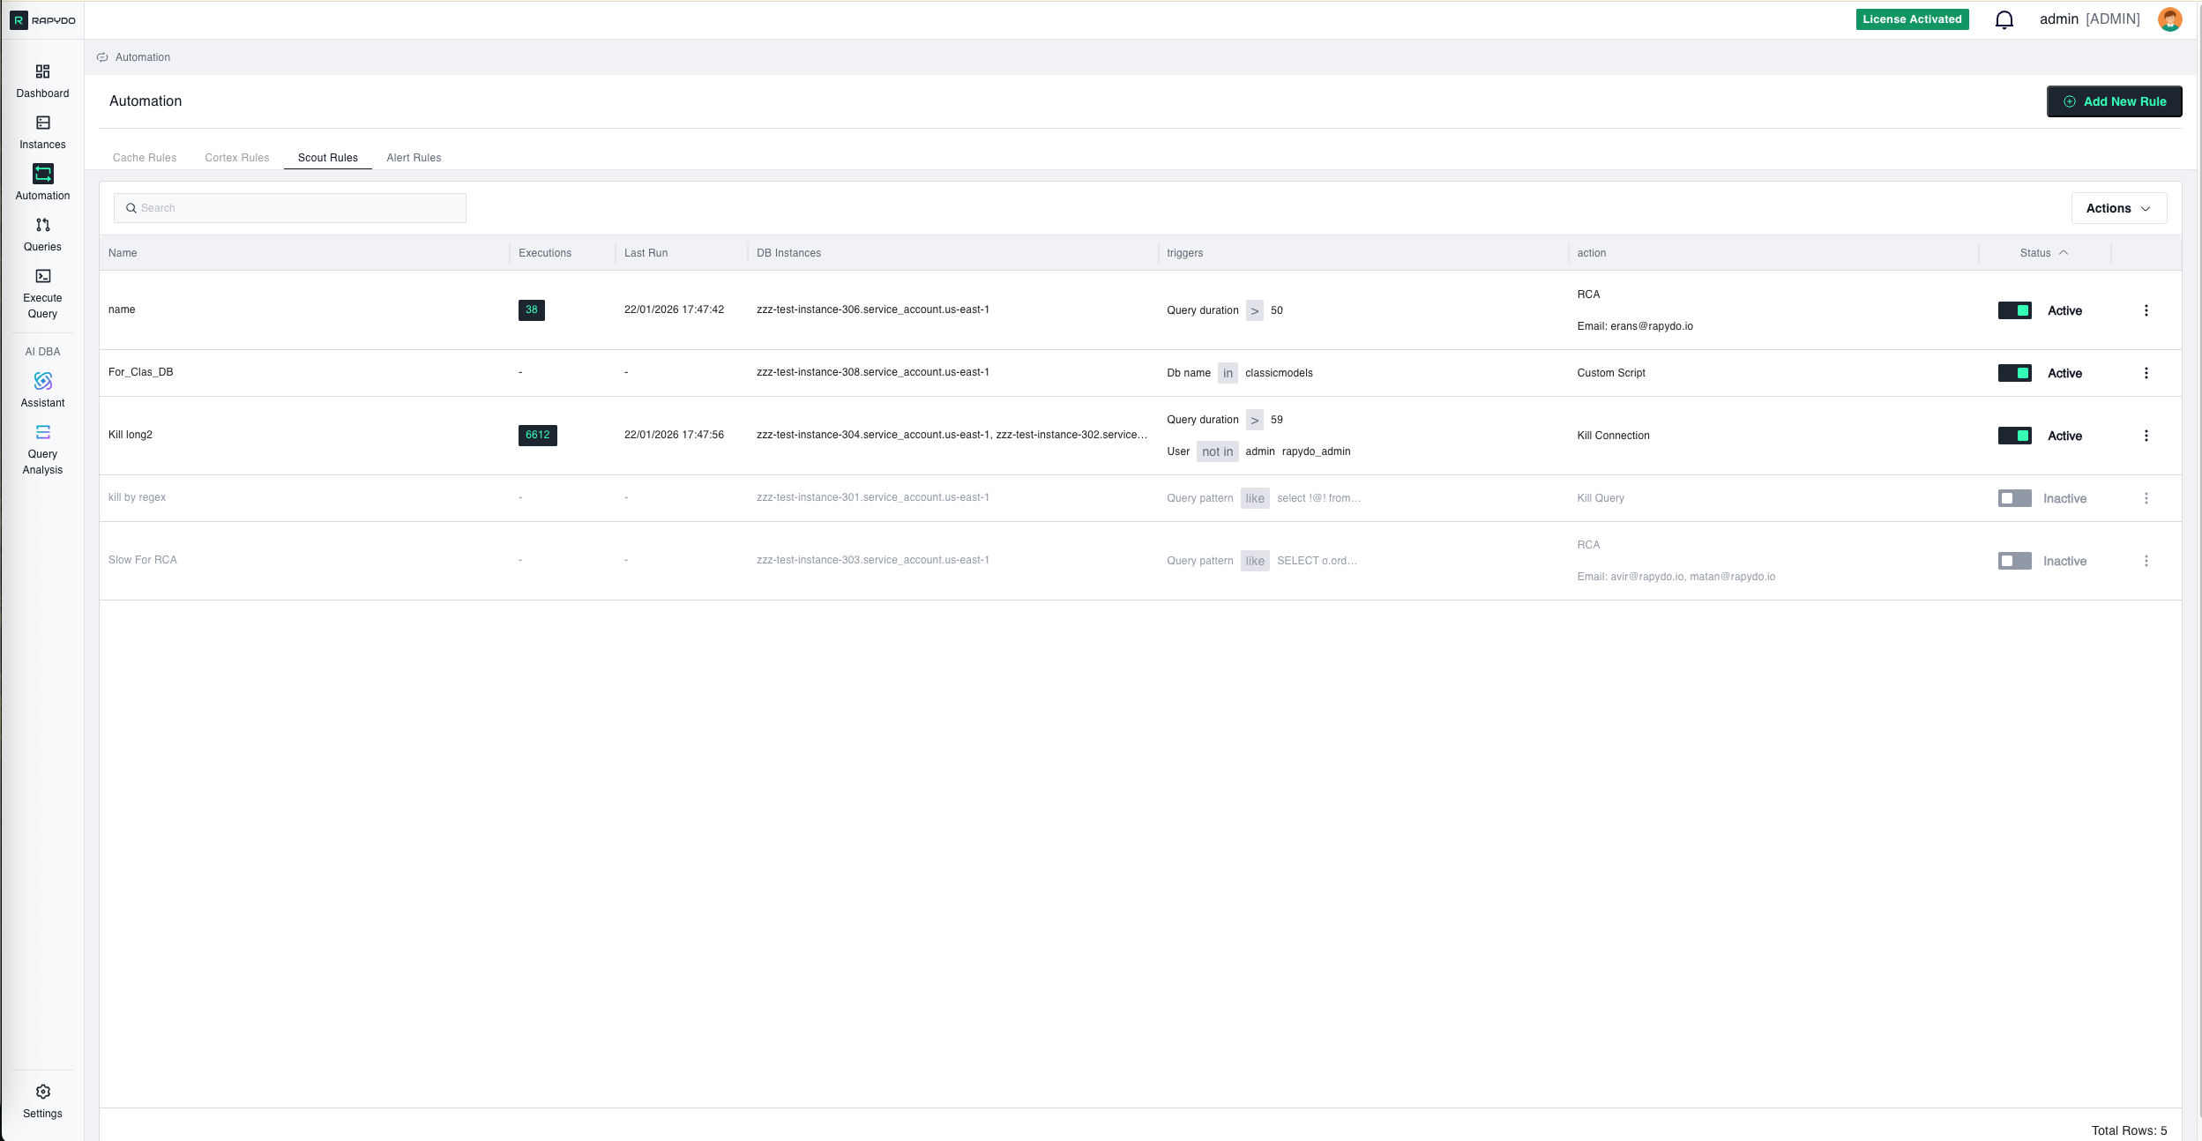Screen dimensions: 2202x1141
Task: Open the For_Clas_DB row options menu
Action: point(2146,373)
